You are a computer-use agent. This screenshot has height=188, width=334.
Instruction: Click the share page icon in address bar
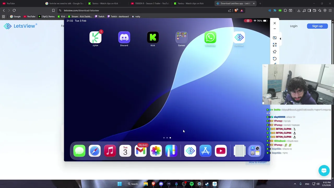230,10
